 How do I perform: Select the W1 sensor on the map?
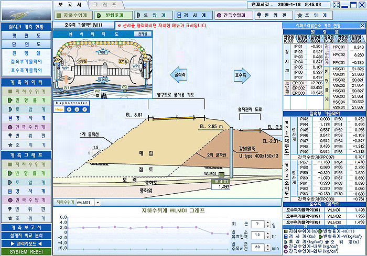(x=67, y=87)
